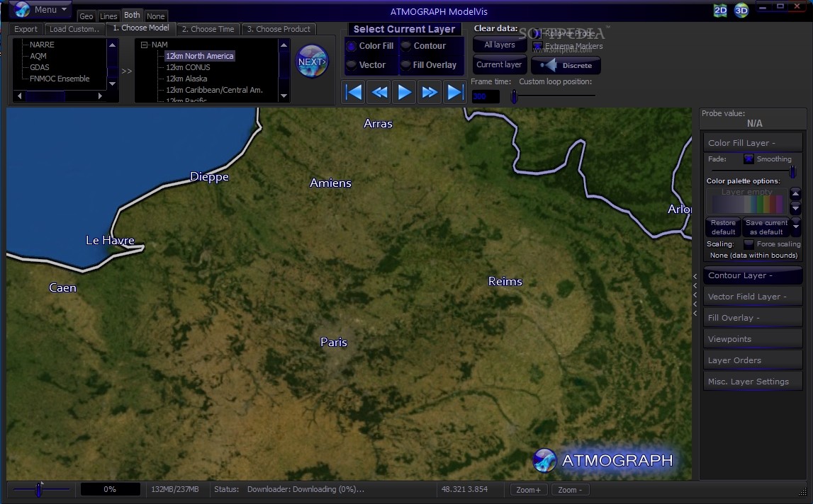Click the color palette preview
This screenshot has height=504, width=813.
click(x=746, y=201)
